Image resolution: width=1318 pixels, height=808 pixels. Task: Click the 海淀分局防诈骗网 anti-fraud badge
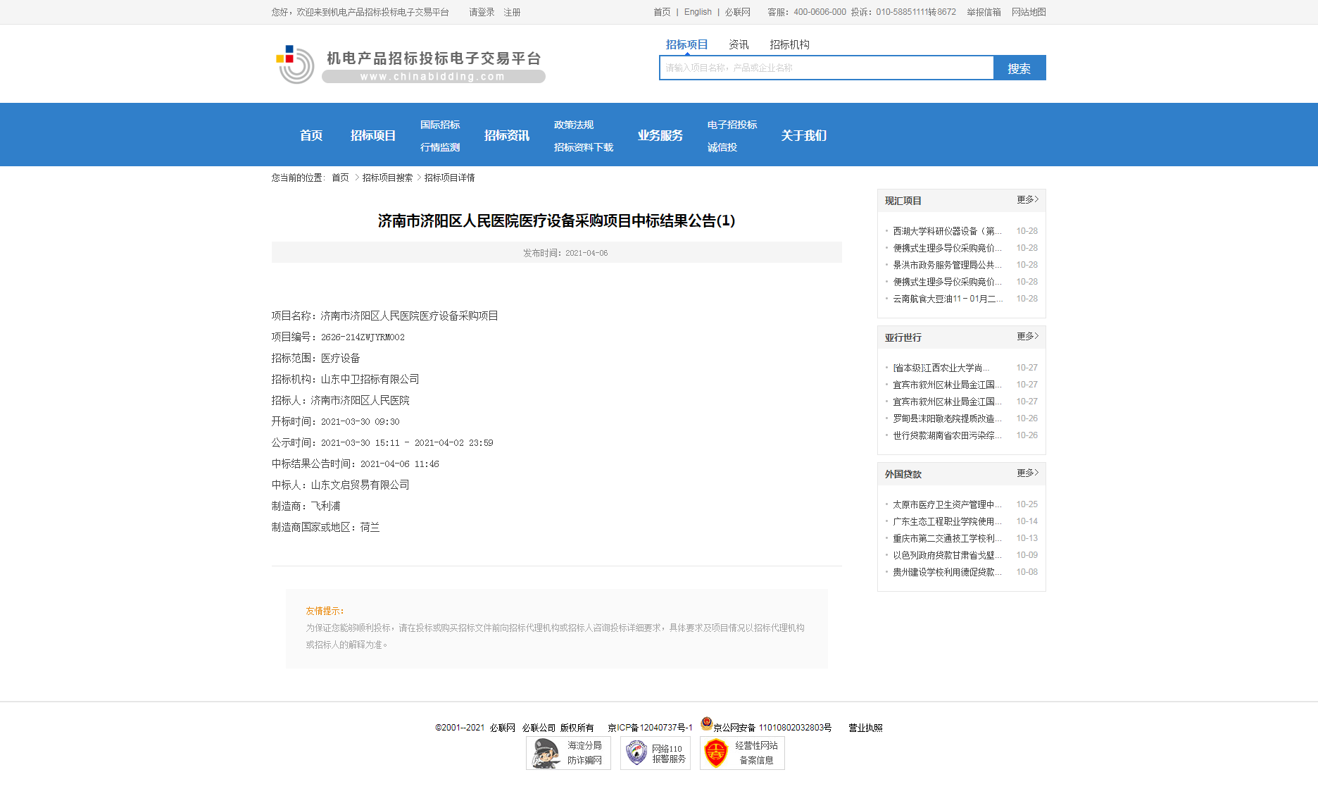[x=567, y=753]
